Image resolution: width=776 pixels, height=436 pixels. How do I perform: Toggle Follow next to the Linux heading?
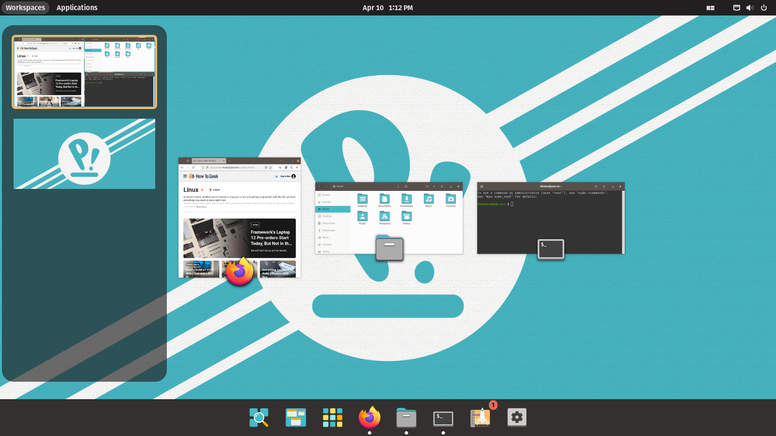[x=214, y=190]
